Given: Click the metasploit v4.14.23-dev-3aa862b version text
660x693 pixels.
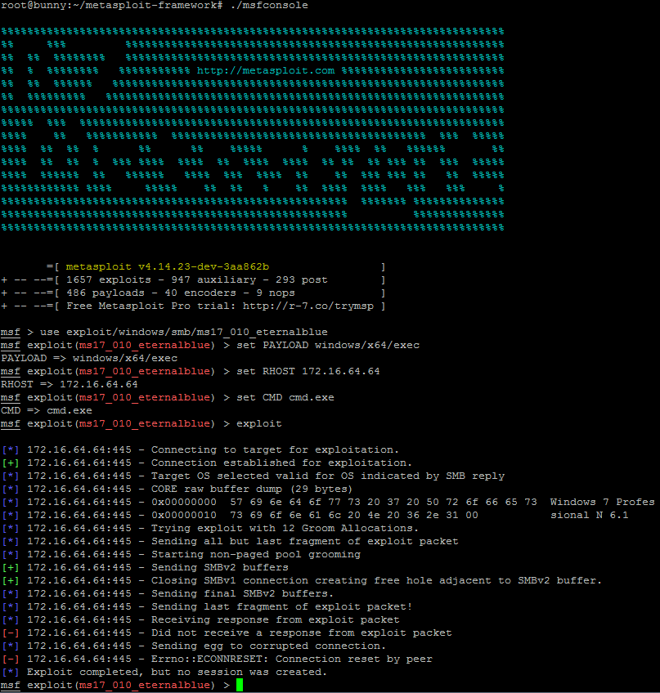Looking at the screenshot, I should pyautogui.click(x=167, y=266).
